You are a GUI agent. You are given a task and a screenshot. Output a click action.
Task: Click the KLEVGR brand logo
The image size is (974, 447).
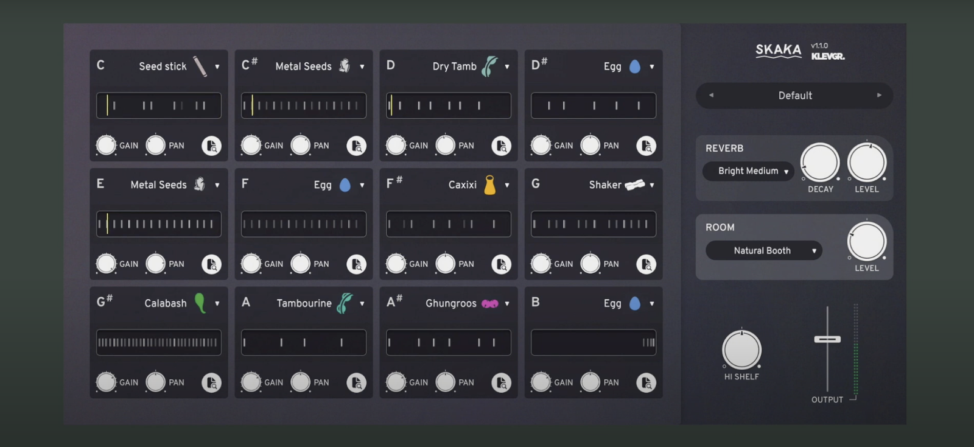[828, 56]
